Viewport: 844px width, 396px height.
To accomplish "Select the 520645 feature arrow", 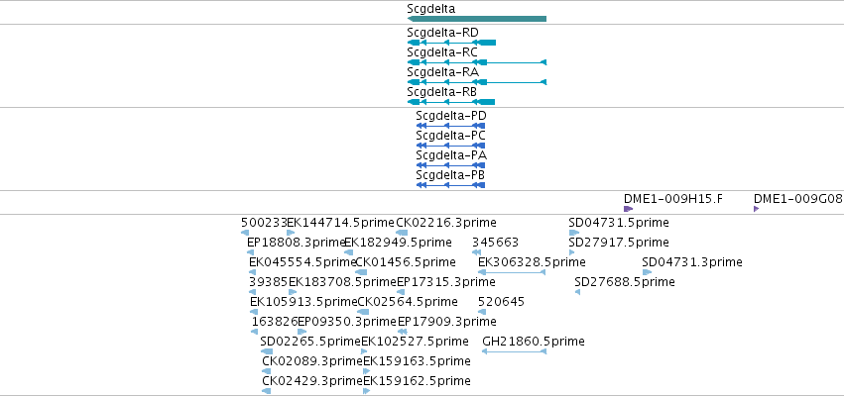I will pos(482,312).
